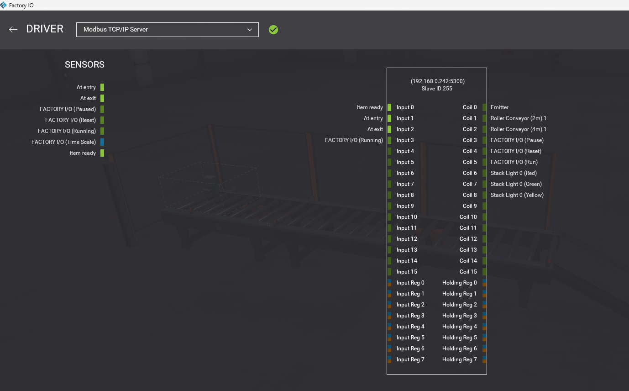
Task: Click Input 2 on the driver board
Action: [x=405, y=129]
